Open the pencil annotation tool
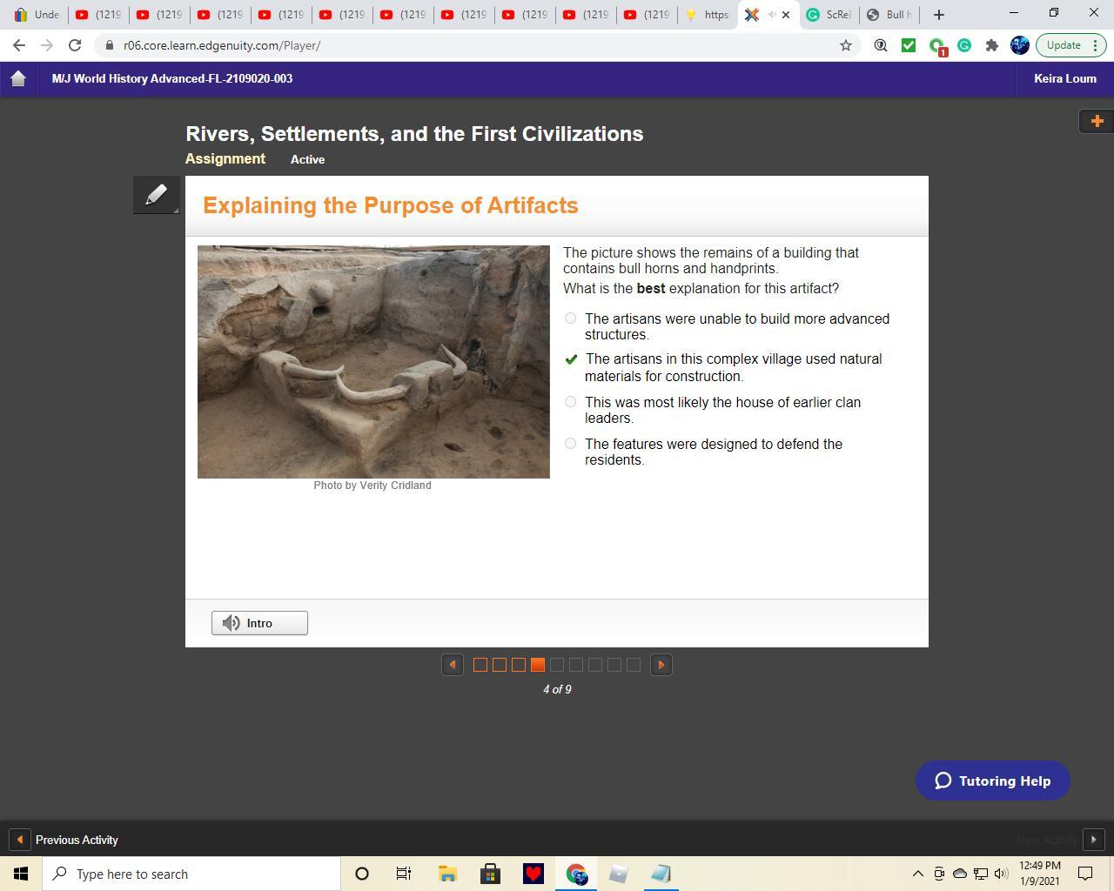Viewport: 1114px width, 891px height. pos(156,195)
